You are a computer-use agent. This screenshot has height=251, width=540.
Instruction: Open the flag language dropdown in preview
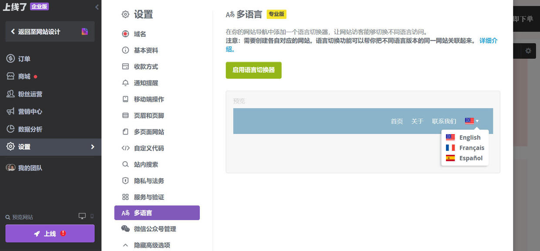(x=472, y=121)
